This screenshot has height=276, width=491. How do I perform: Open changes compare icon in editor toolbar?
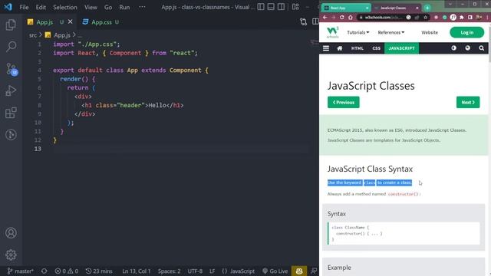(x=303, y=21)
